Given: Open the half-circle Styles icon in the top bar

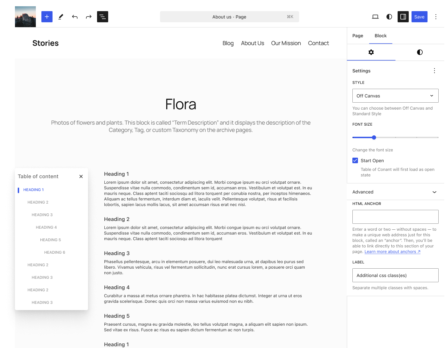Looking at the screenshot, I should [389, 17].
